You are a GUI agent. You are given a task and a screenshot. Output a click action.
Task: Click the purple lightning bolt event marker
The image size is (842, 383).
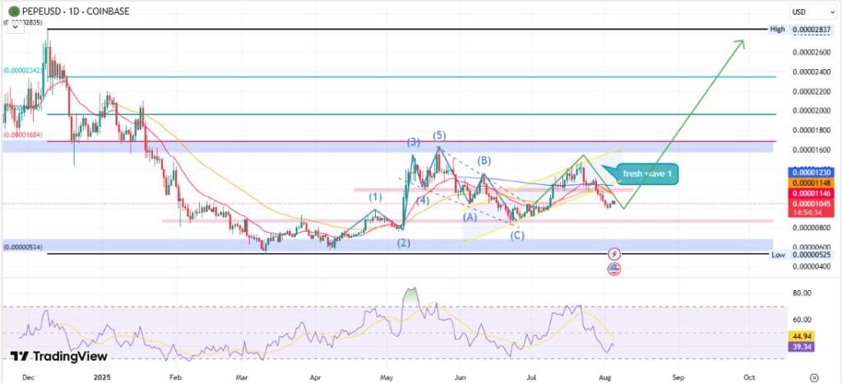click(614, 253)
